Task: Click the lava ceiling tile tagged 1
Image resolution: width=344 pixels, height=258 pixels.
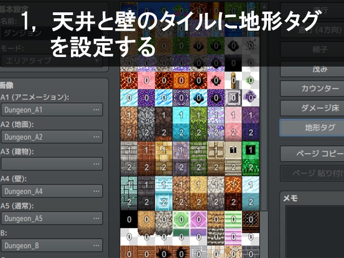Action: [233, 185]
